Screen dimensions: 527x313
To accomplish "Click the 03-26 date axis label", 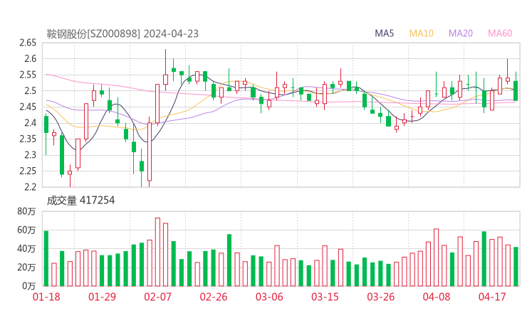I will pos(380,297).
